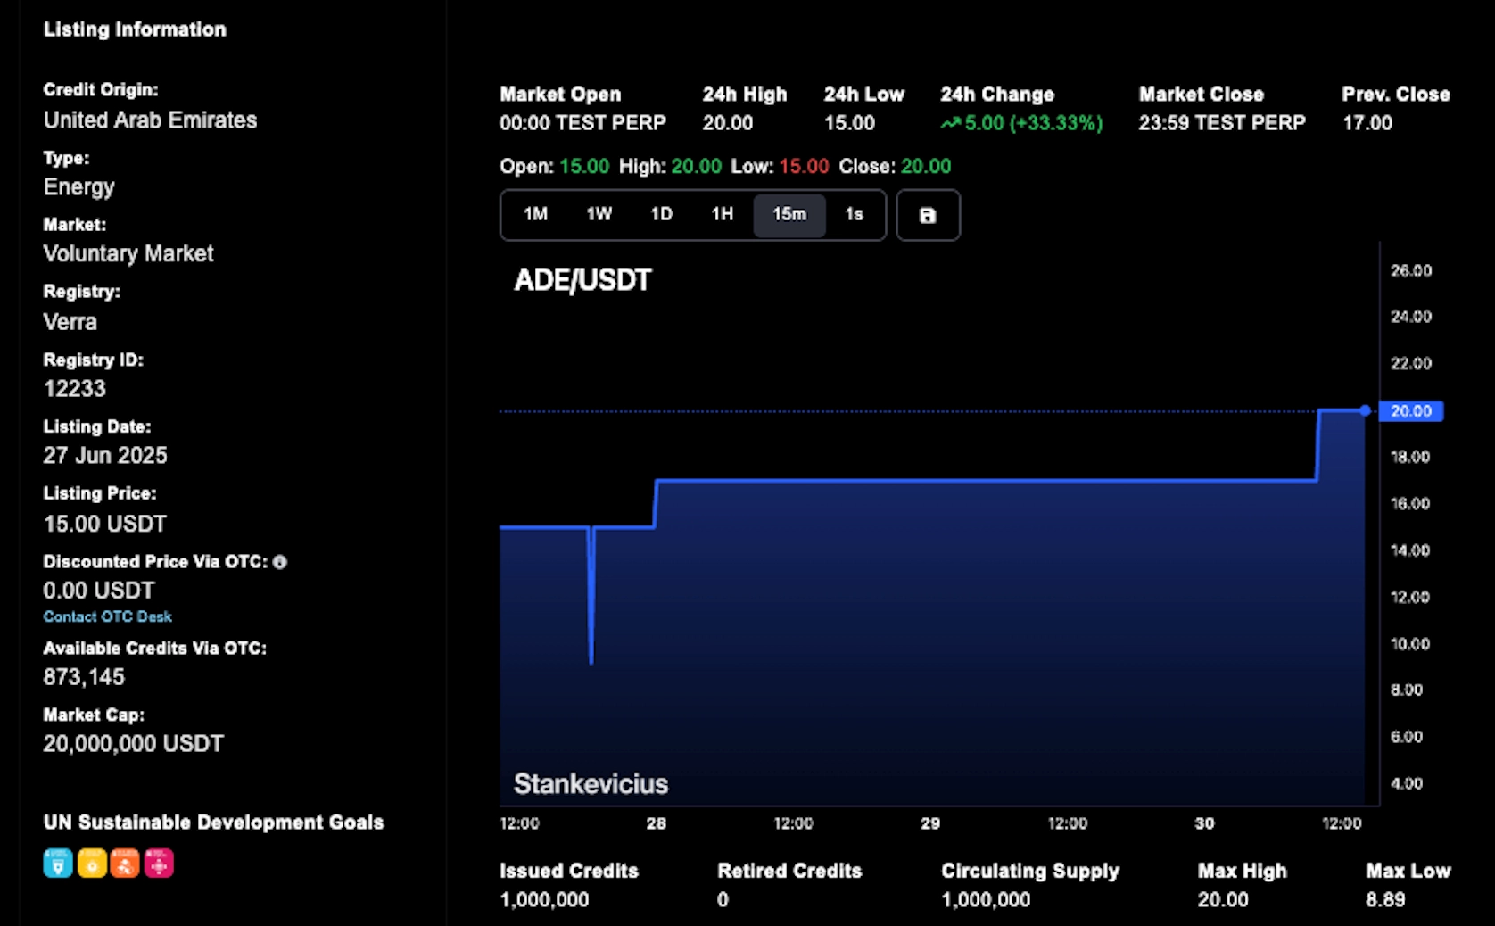
Task: Click the green trend arrow in 24h Change
Action: 950,123
